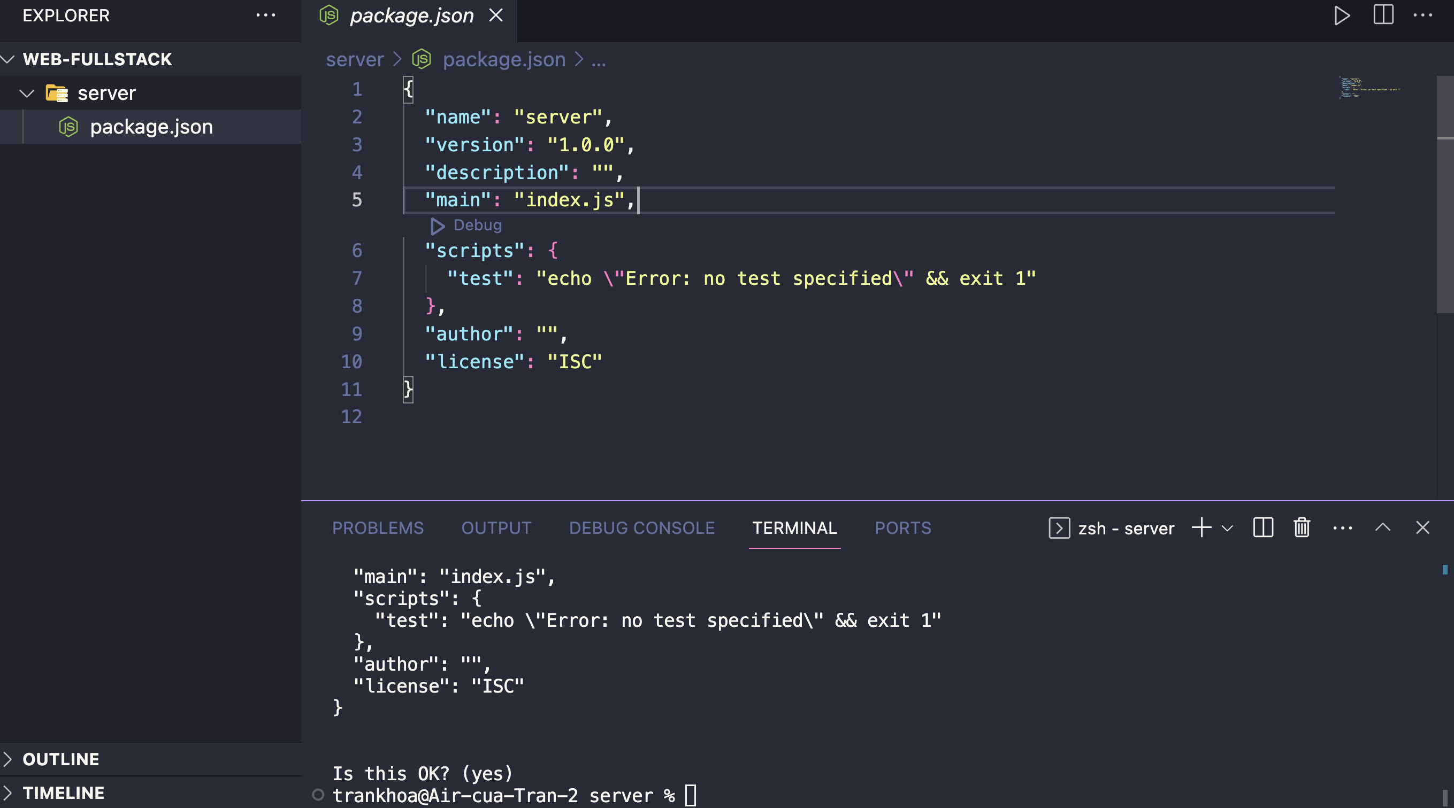Collapse the server folder in explorer
Viewport: 1454px width, 808px height.
pos(27,93)
